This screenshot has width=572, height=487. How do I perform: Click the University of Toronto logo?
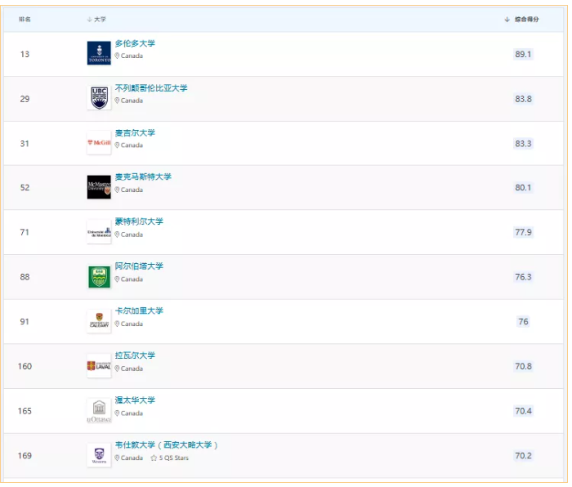point(99,54)
